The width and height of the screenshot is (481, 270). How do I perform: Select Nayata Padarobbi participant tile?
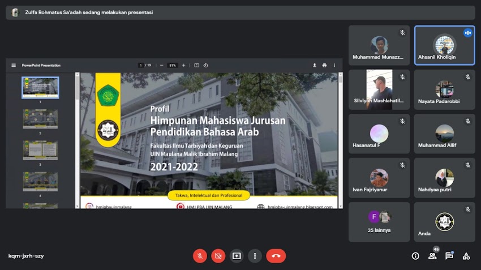coord(444,89)
